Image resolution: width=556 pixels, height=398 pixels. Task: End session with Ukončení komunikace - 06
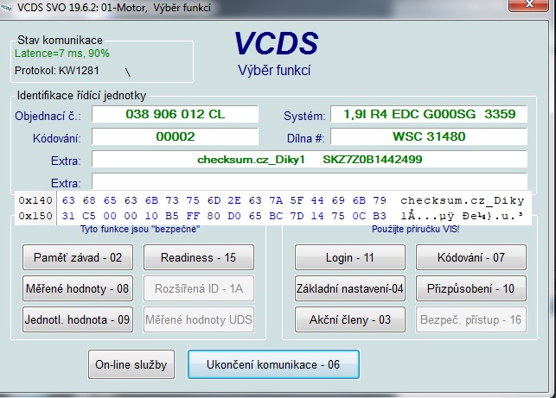click(x=272, y=364)
